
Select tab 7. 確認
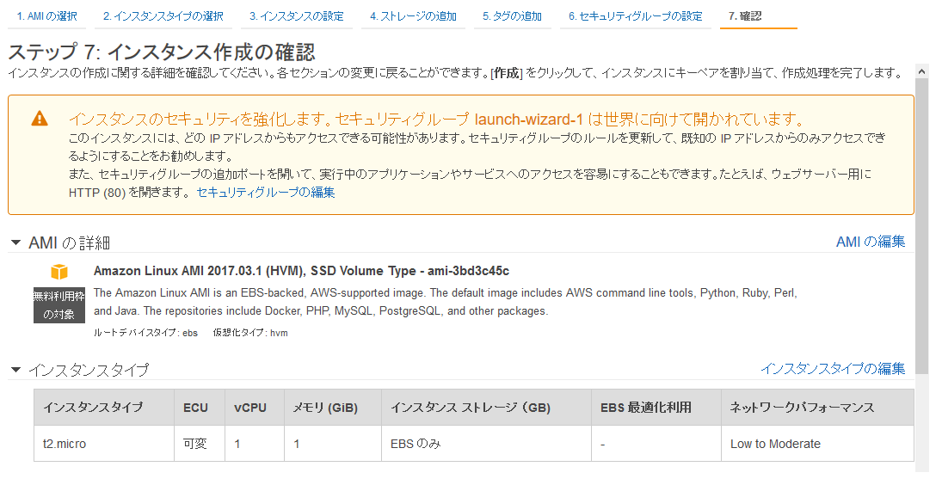759,16
